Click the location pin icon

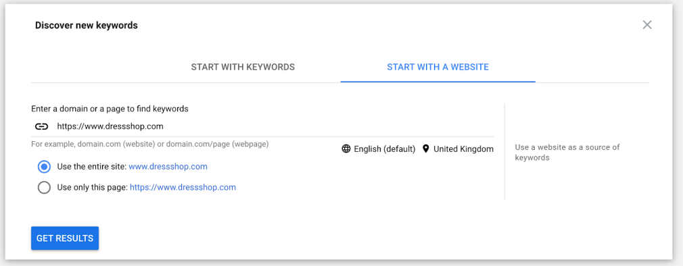pos(425,149)
